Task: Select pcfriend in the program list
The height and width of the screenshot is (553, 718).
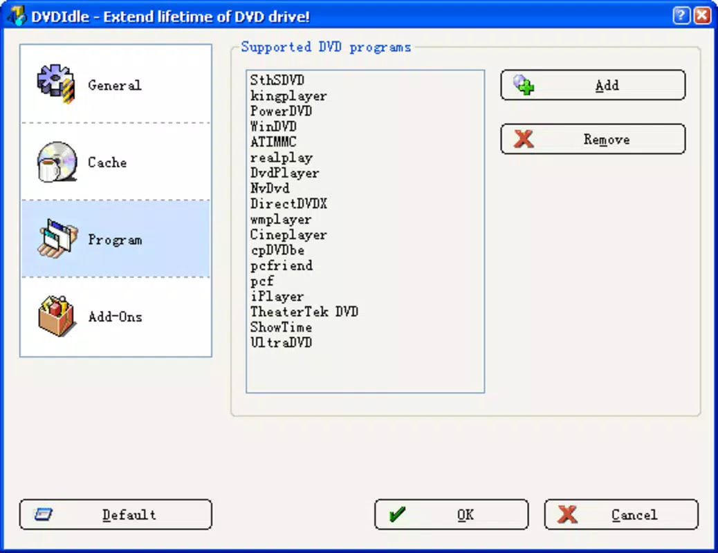Action: coord(281,265)
